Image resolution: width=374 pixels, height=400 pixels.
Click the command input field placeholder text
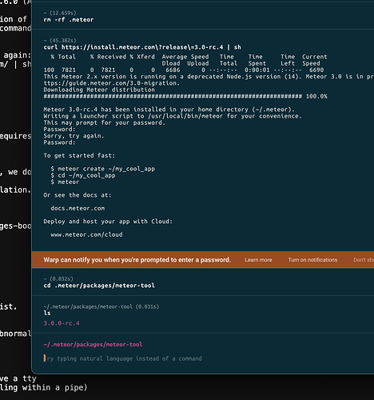[x=123, y=358]
